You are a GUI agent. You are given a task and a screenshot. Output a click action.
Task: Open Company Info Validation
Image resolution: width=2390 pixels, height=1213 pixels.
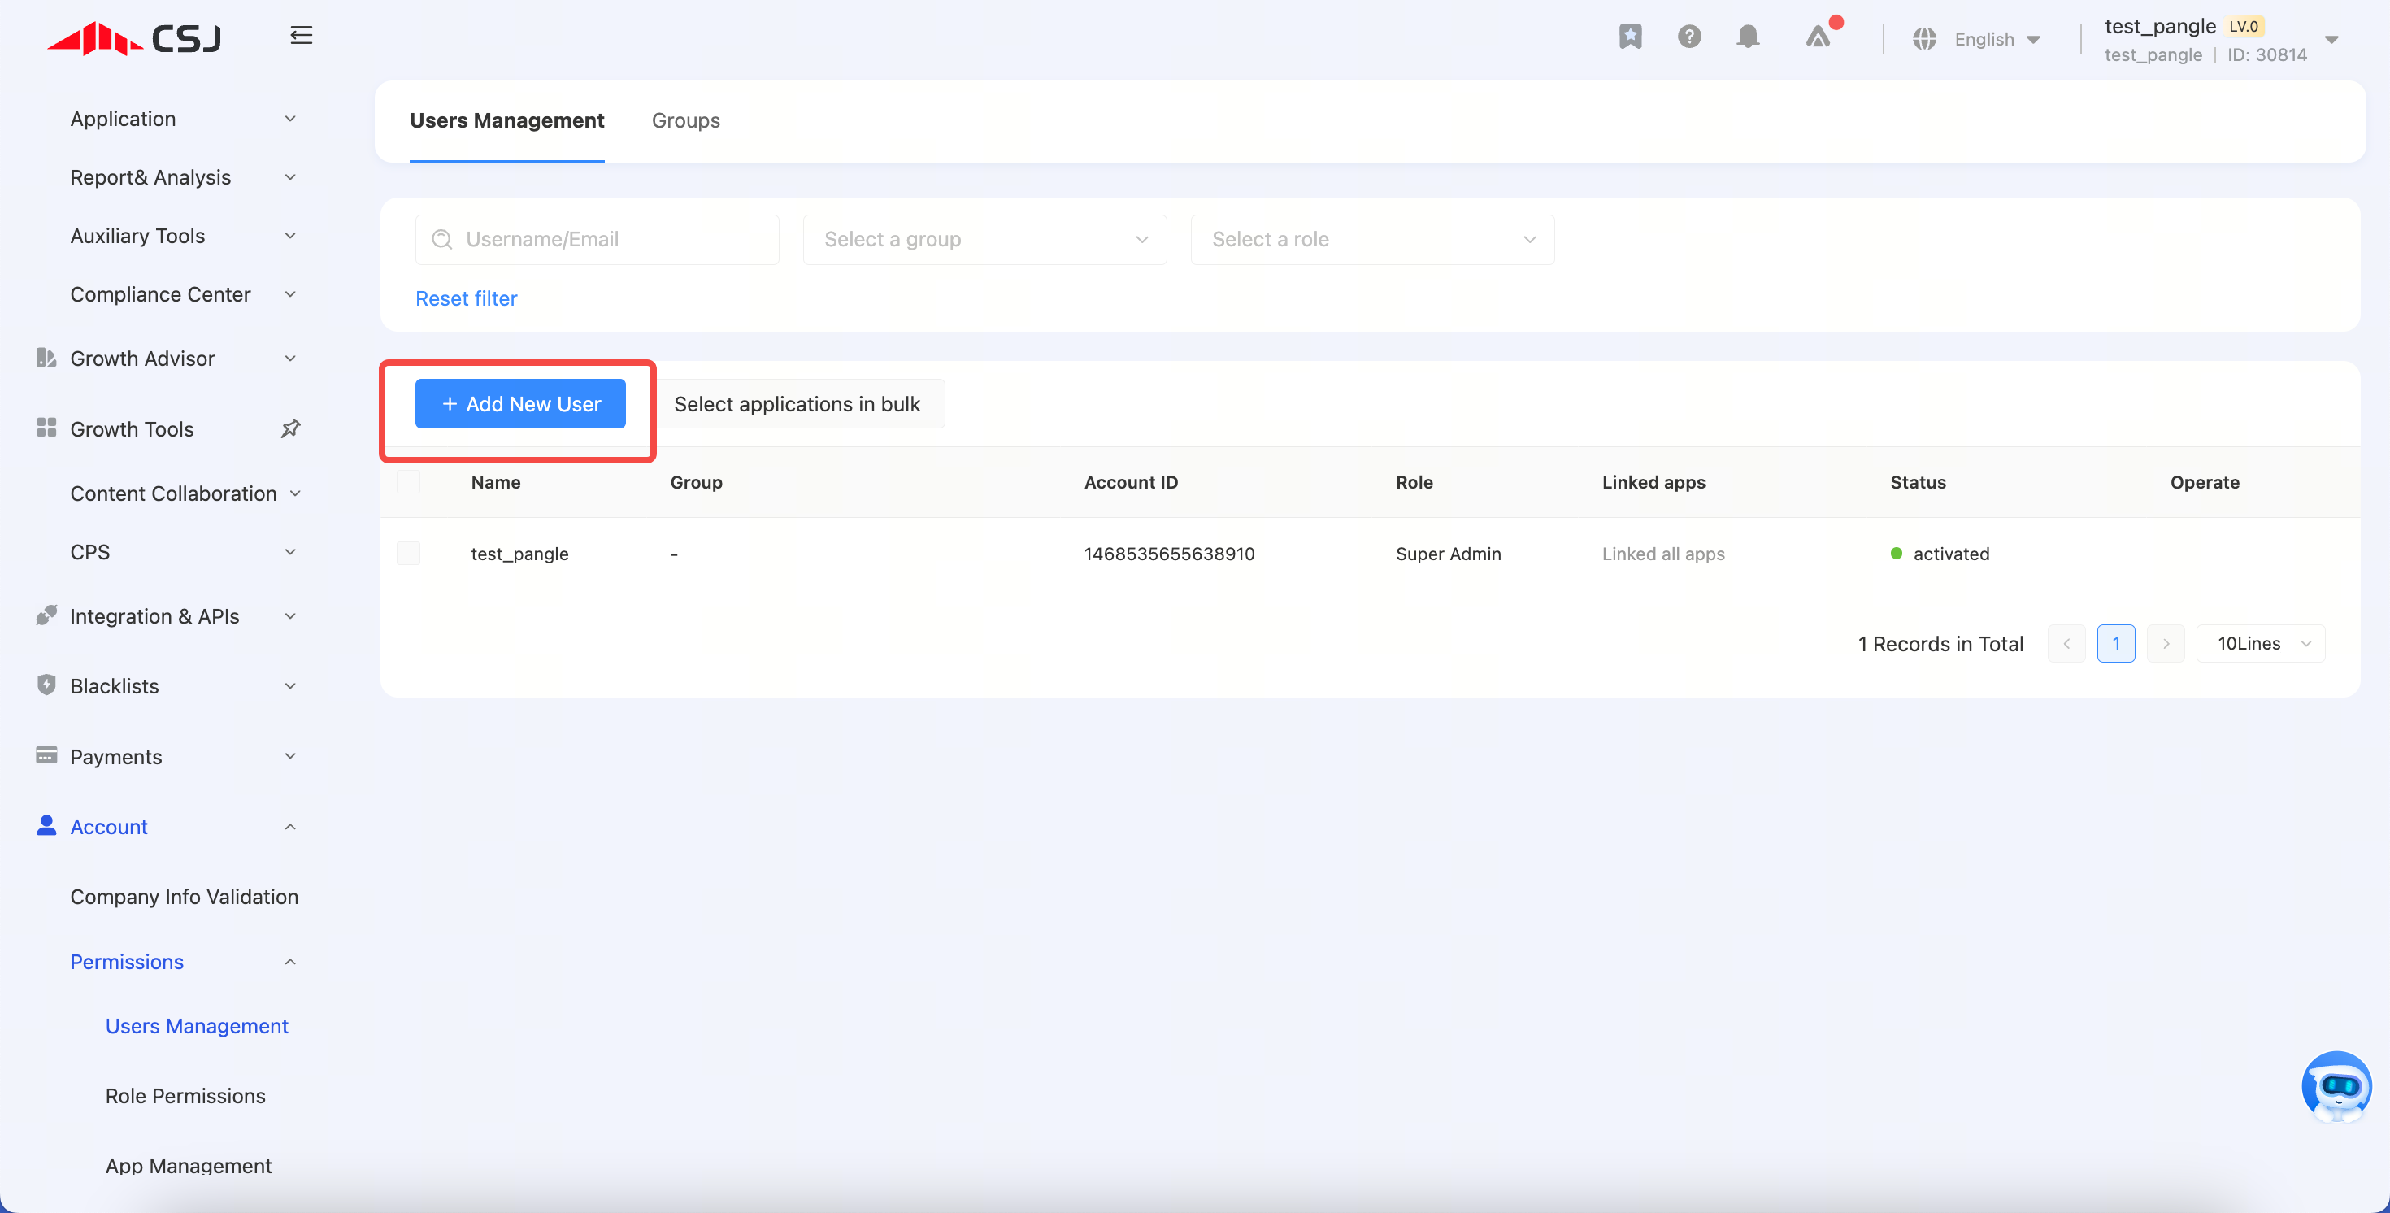(185, 897)
